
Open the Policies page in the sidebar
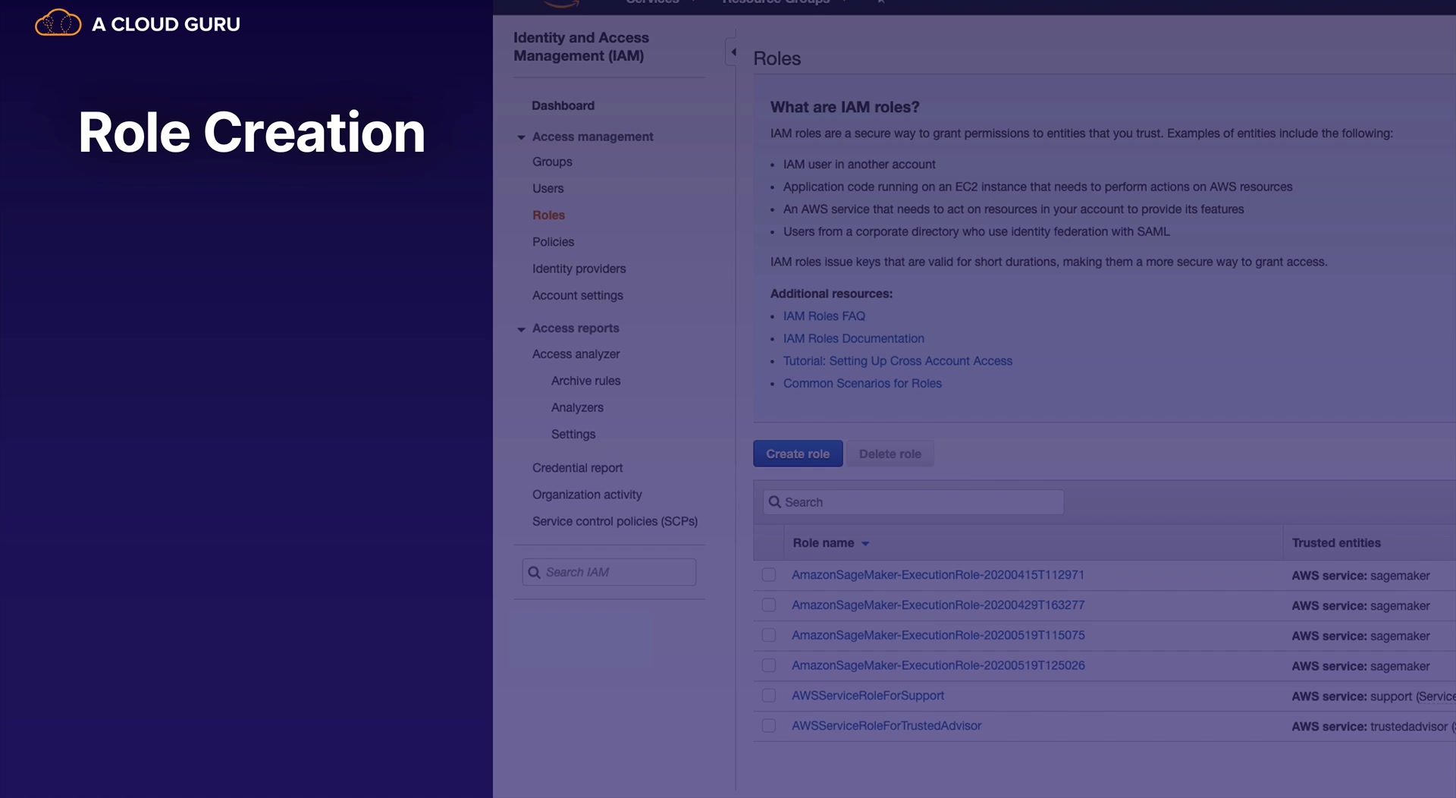click(553, 242)
